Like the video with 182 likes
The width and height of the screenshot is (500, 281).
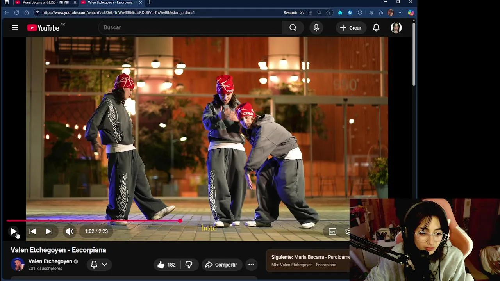pyautogui.click(x=166, y=265)
